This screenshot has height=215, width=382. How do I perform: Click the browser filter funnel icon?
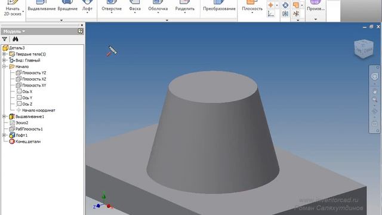(4, 39)
